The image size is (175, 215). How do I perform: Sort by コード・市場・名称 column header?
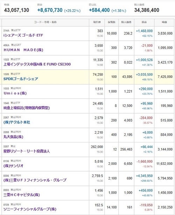[45, 22]
